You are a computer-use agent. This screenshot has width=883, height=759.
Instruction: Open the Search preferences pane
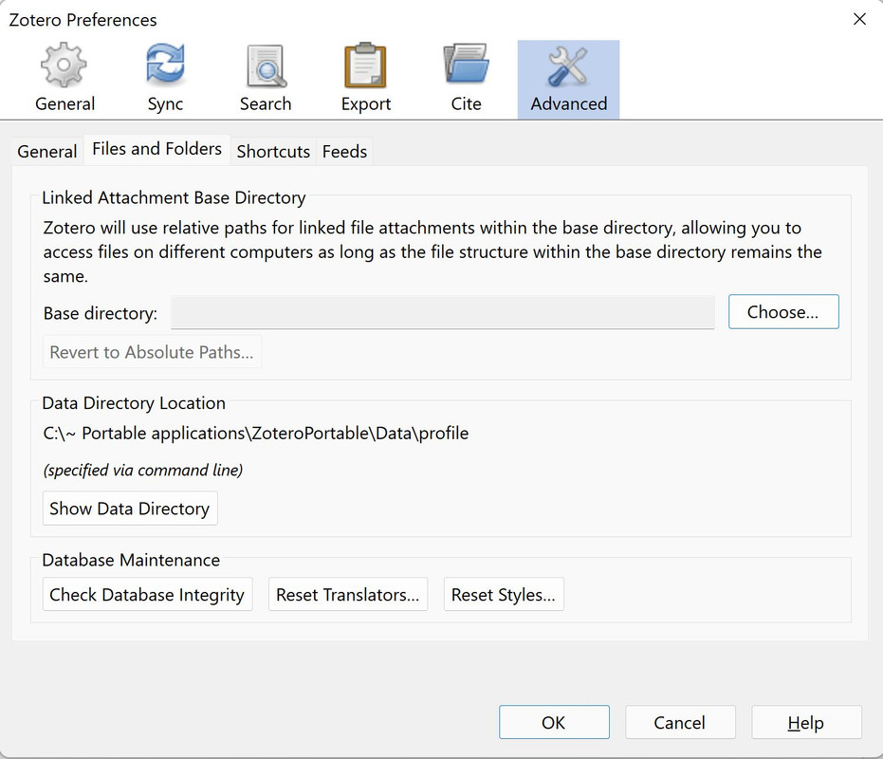[x=266, y=79]
